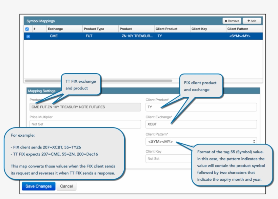Viewport: 278px width, 199px height.
Task: Click the Add button
Action: click(252, 21)
